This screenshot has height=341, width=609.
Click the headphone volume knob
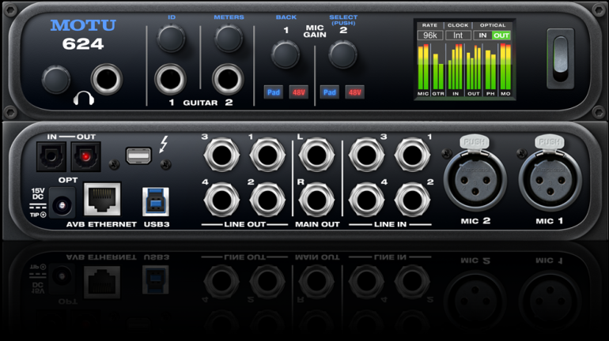[x=55, y=80]
